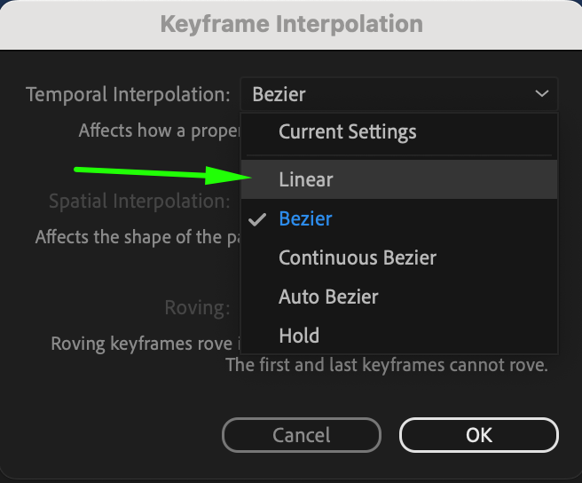Viewport: 582px width, 483px height.
Task: Click the dropdown chevron beside Bezier
Action: 542,94
